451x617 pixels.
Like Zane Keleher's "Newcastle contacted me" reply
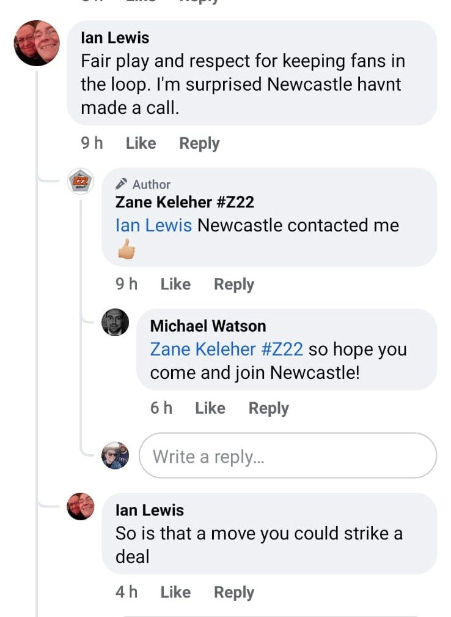(175, 284)
